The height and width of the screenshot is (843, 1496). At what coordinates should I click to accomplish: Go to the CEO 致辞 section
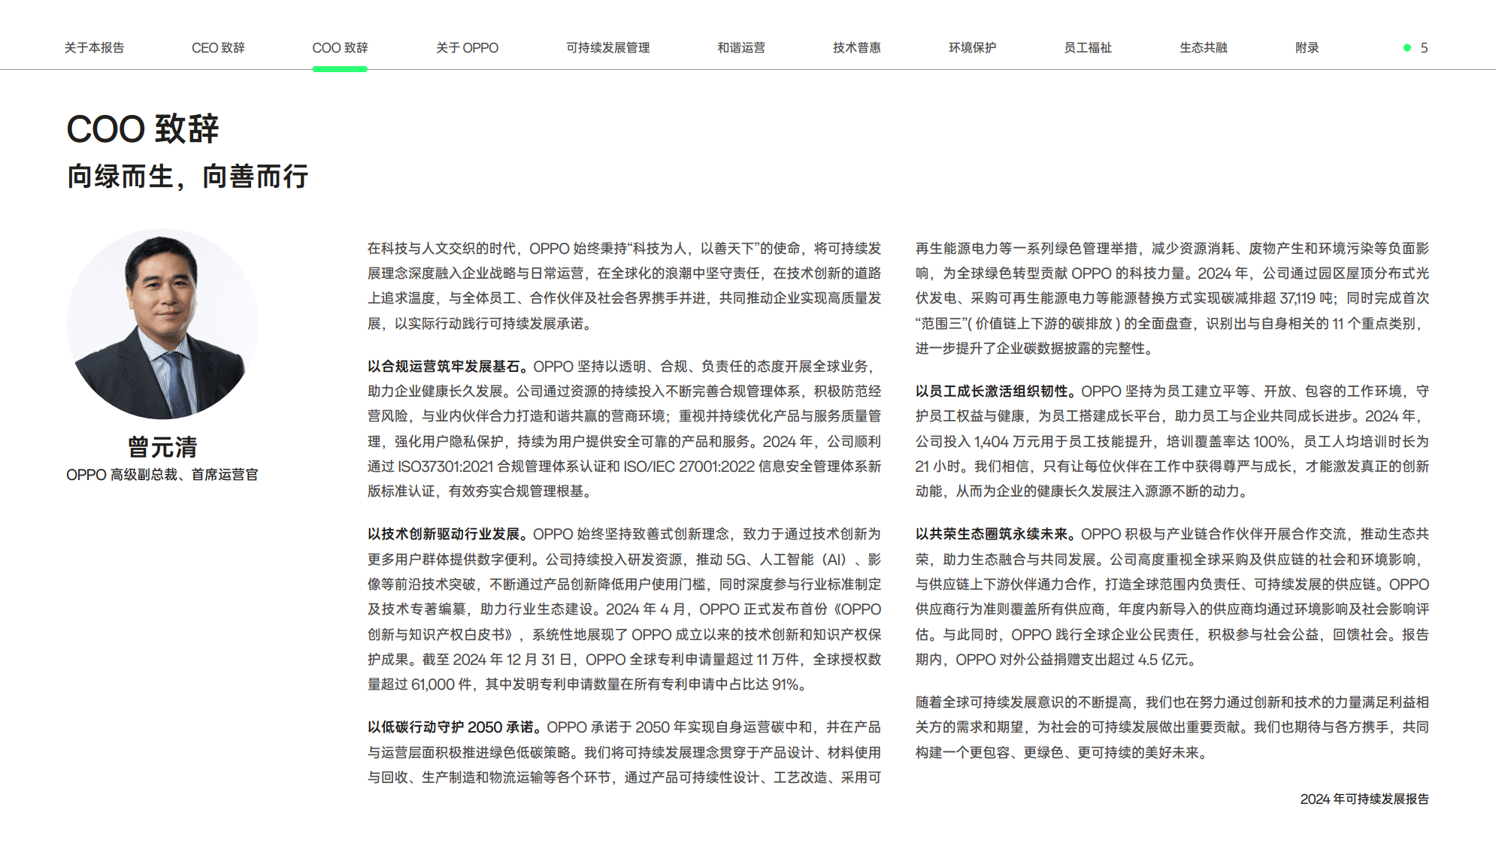coord(218,47)
